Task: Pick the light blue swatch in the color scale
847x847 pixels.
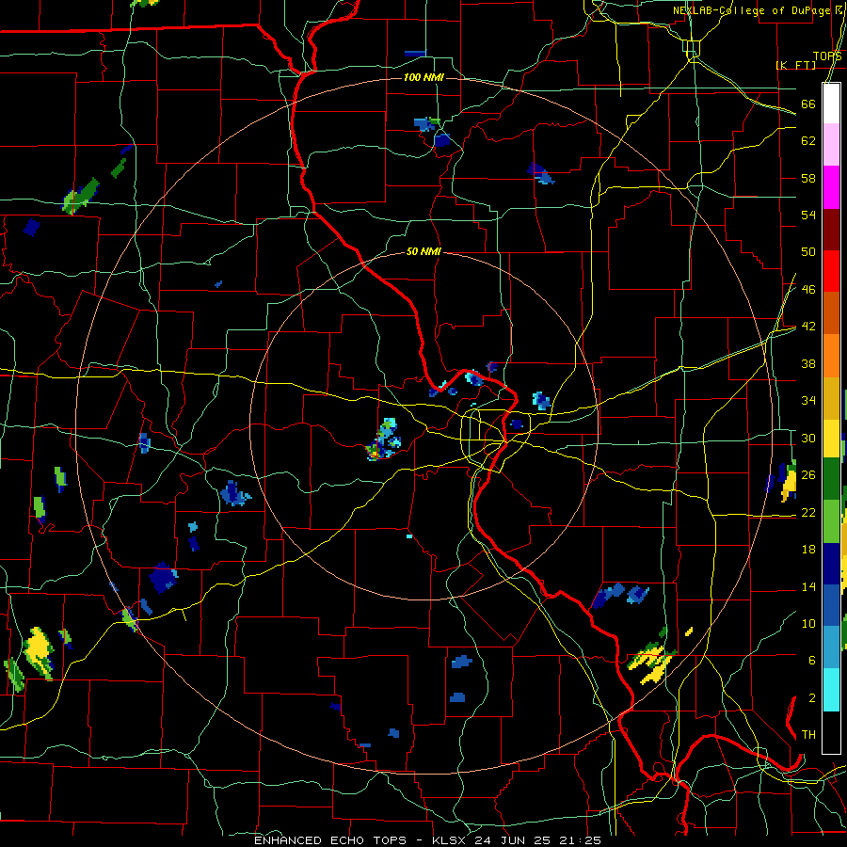Action: [831, 647]
